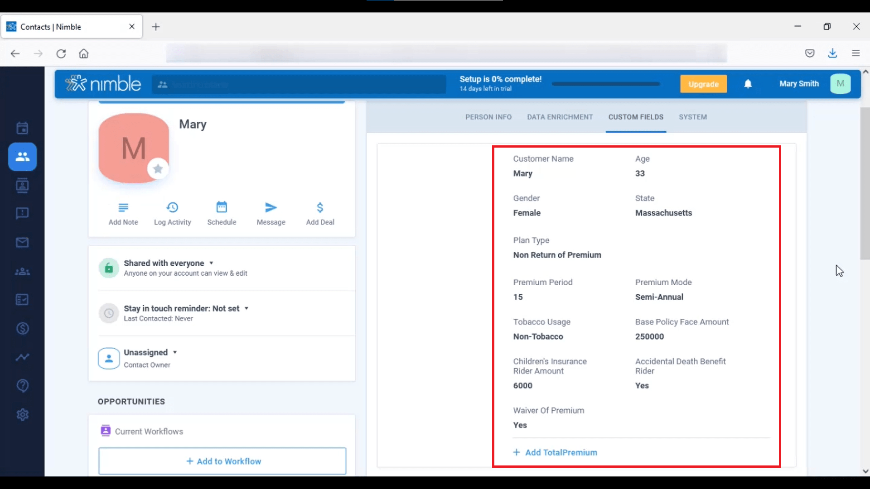This screenshot has width=870, height=489.
Task: Click the Current Workflows icon
Action: pyautogui.click(x=106, y=431)
